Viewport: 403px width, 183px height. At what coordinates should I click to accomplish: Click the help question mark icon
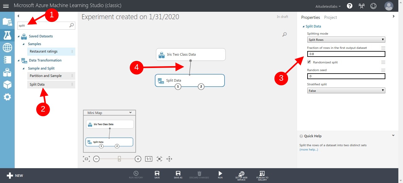(x=349, y=5)
